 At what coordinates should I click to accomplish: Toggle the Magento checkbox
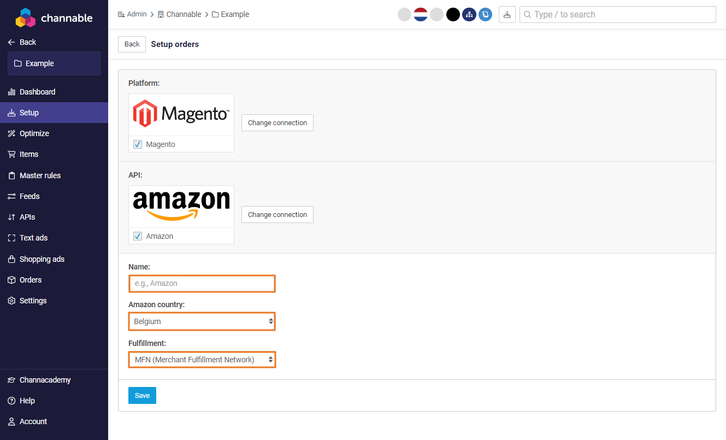coord(138,144)
